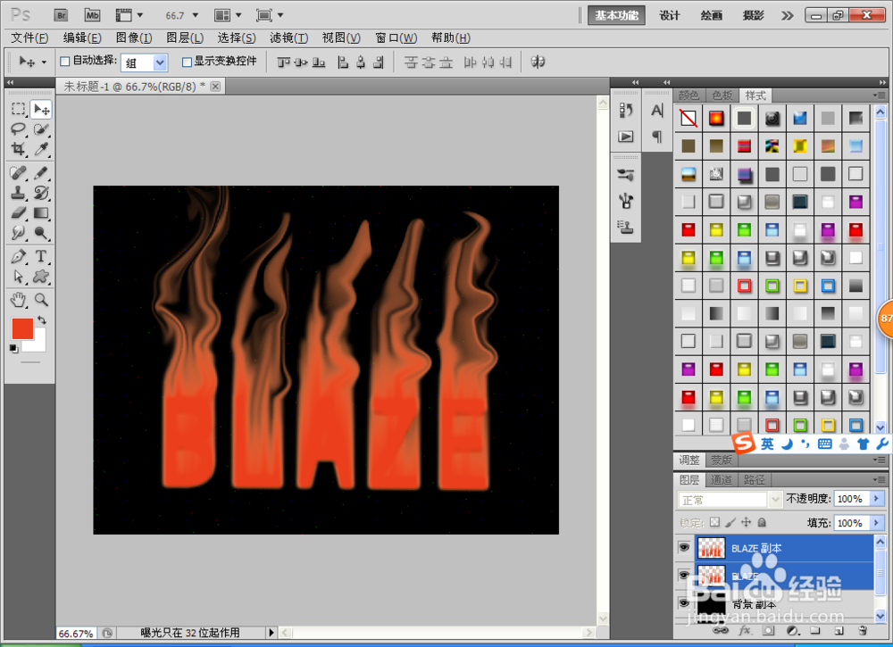Select the Hand tool
Image resolution: width=893 pixels, height=647 pixels.
point(19,299)
